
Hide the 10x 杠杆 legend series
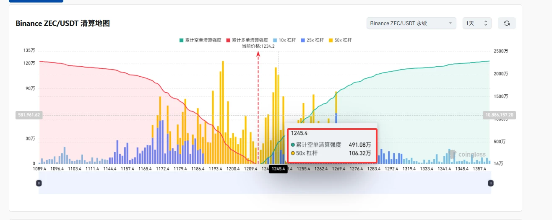[x=284, y=40]
